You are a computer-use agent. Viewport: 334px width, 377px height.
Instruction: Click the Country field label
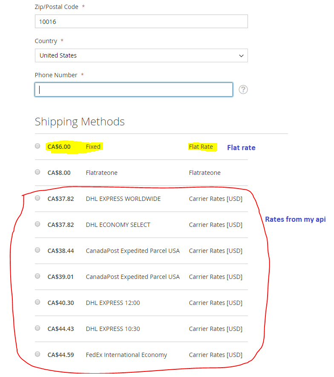pyautogui.click(x=46, y=41)
